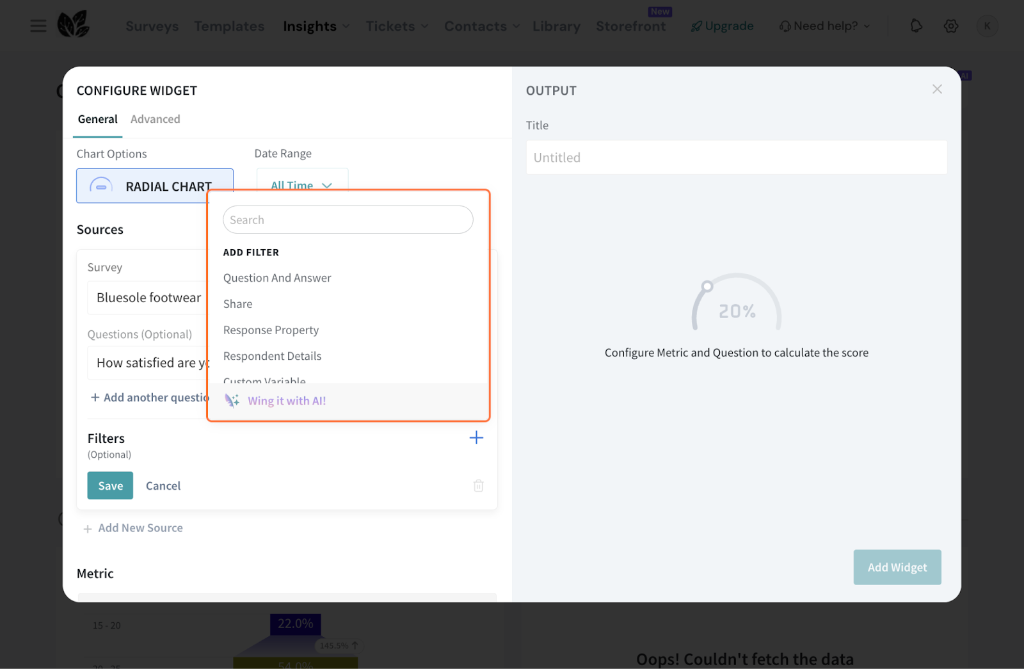Open the settings gear icon
This screenshot has width=1024, height=669.
click(x=951, y=26)
